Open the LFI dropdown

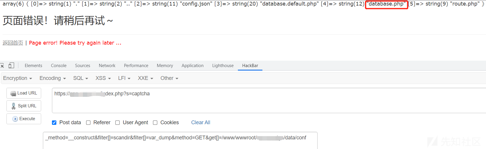pyautogui.click(x=124, y=78)
